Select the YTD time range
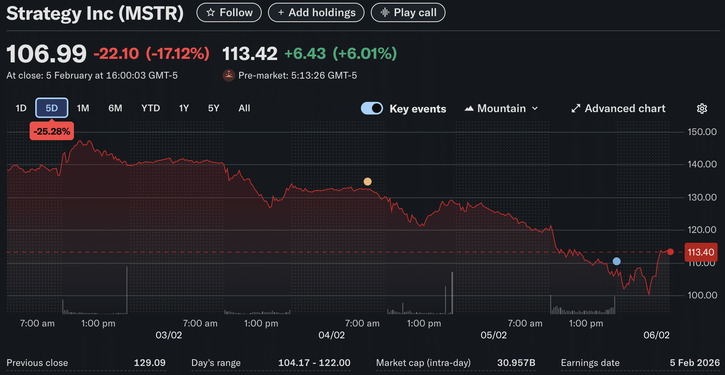This screenshot has height=375, width=725. click(x=151, y=108)
